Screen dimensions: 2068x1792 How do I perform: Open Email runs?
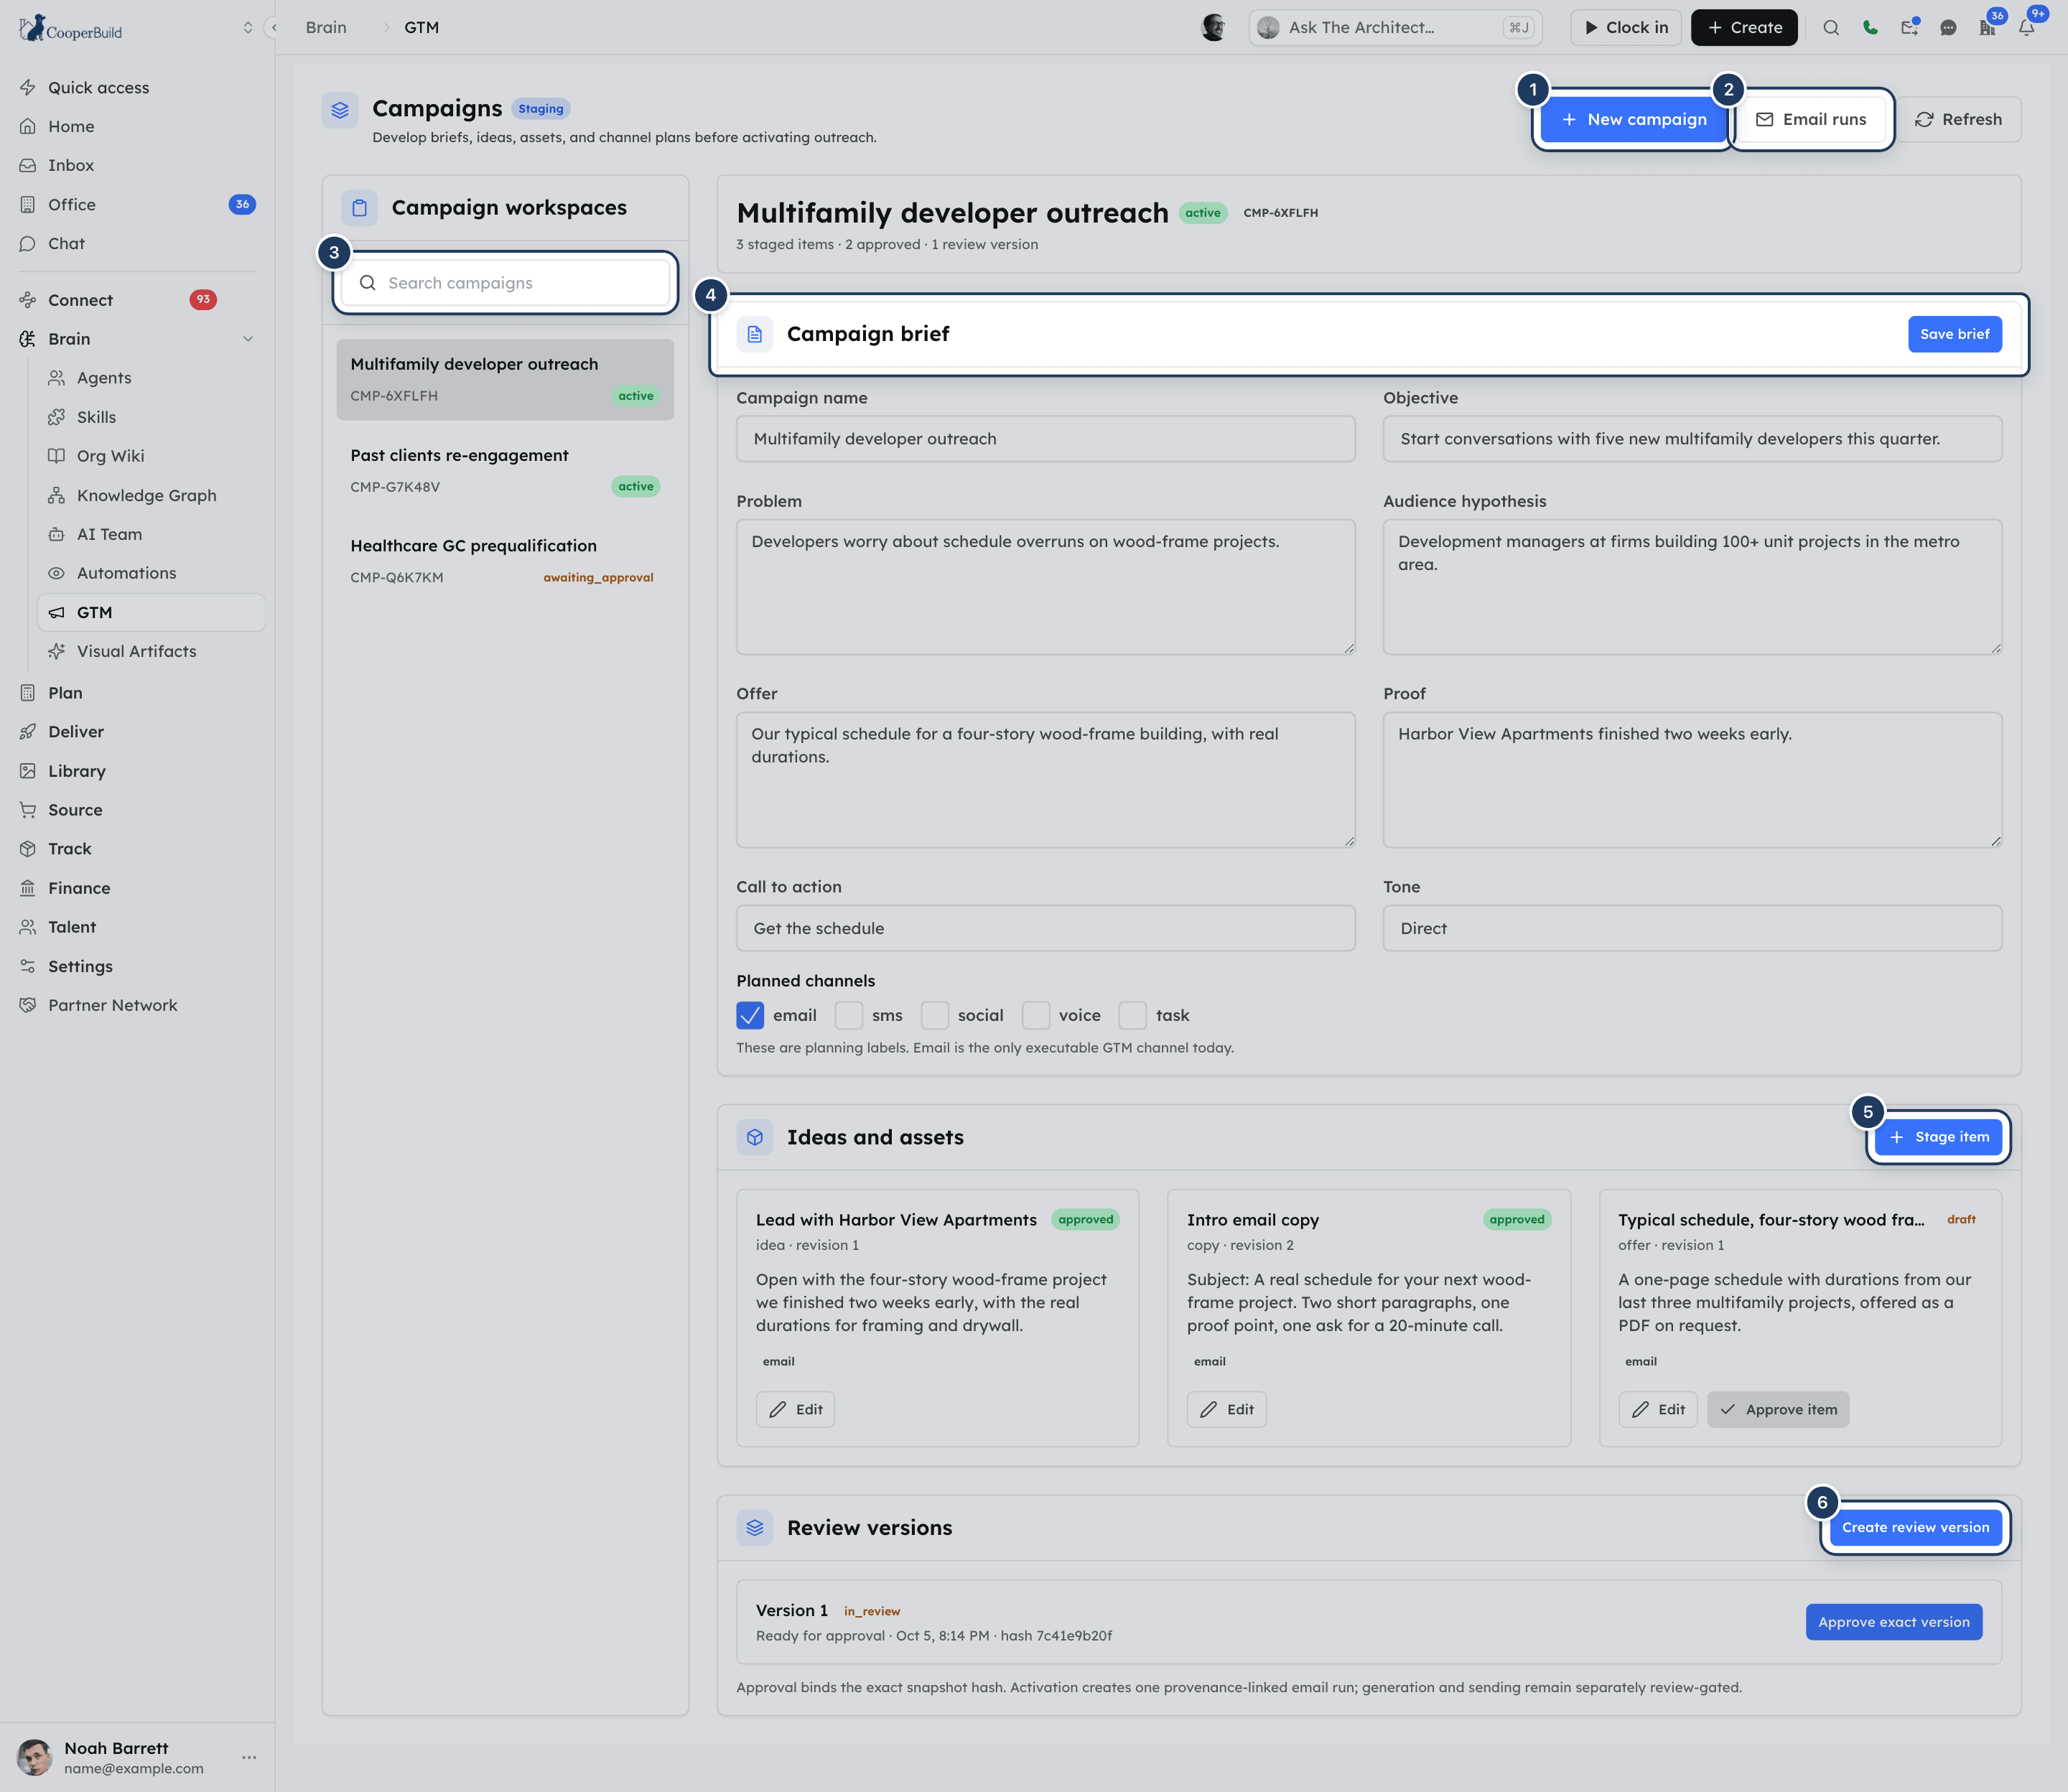(1811, 119)
